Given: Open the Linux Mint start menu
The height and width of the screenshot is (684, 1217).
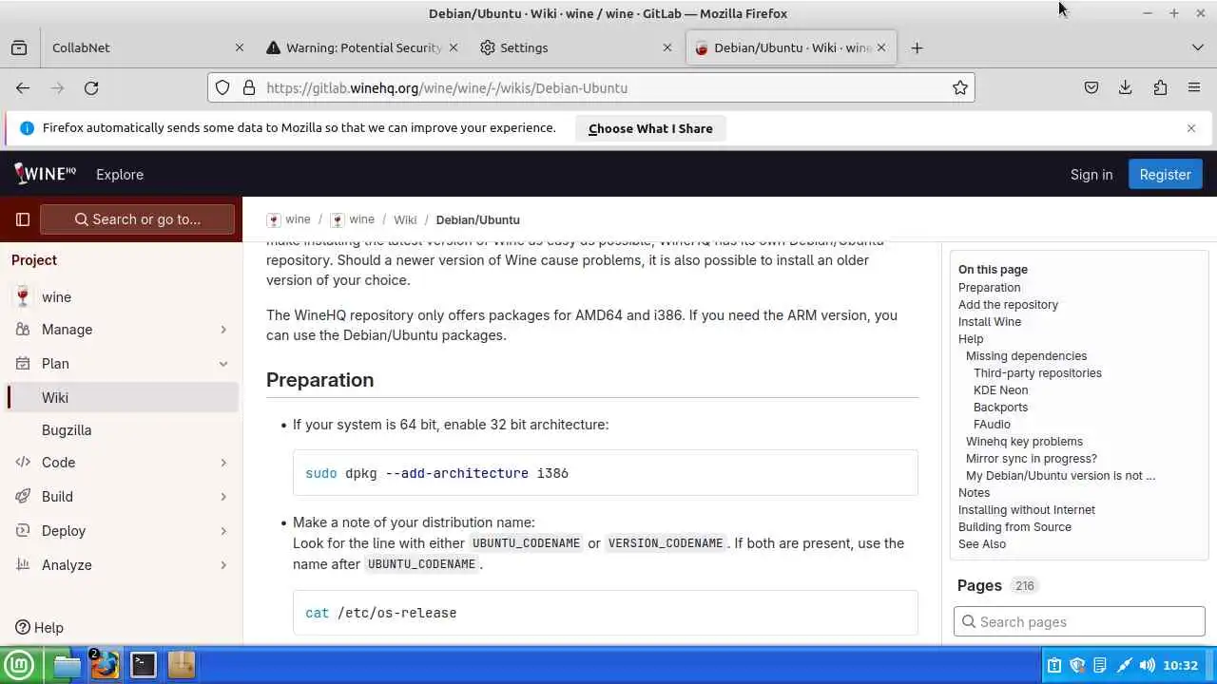Looking at the screenshot, I should [19, 665].
